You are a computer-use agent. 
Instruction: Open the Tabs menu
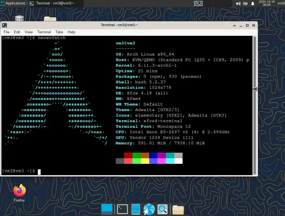click(x=59, y=32)
